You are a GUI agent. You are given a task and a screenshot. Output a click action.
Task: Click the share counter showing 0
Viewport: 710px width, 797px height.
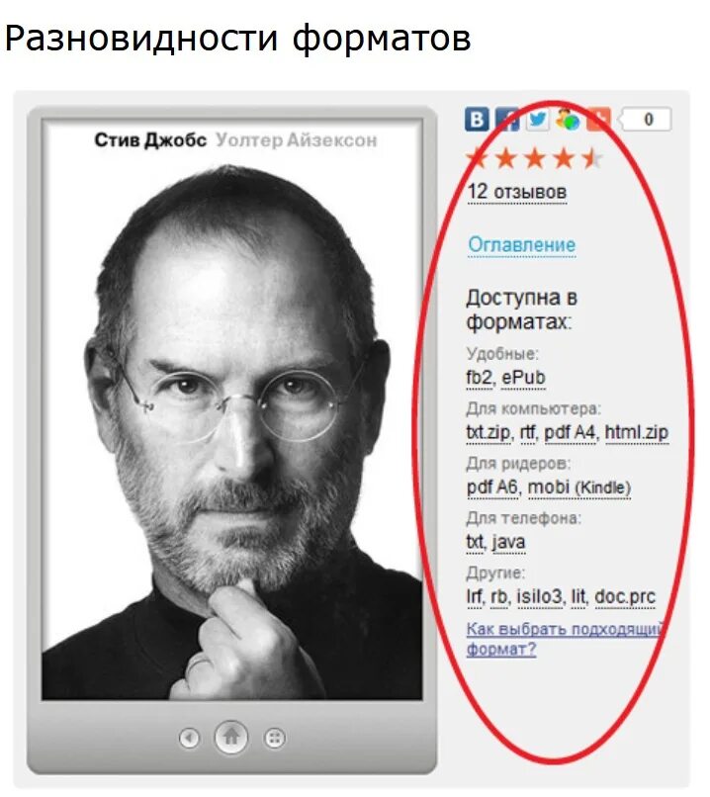tap(645, 120)
